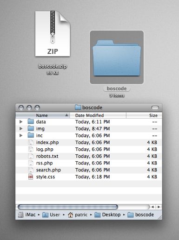Select the boscode folder icon on desktop
Screen dimensions: 179x240
pos(117,57)
